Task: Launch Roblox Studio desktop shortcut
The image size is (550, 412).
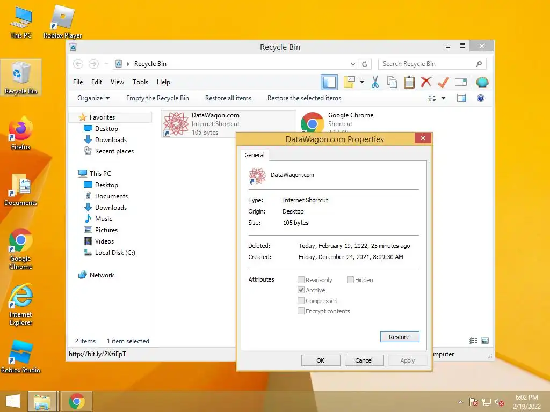Action: point(21,357)
